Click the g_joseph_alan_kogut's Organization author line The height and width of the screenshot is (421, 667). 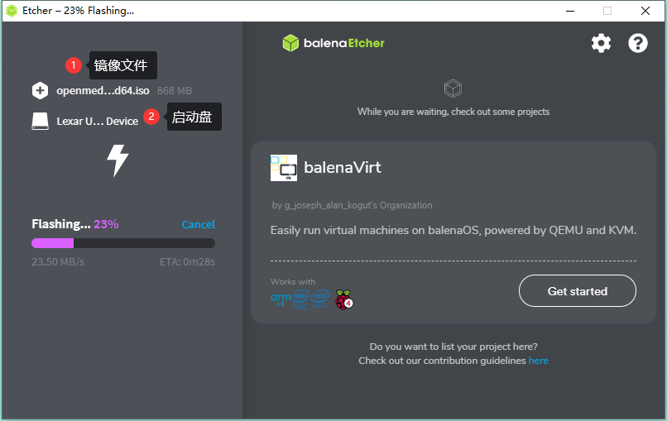[x=353, y=205]
